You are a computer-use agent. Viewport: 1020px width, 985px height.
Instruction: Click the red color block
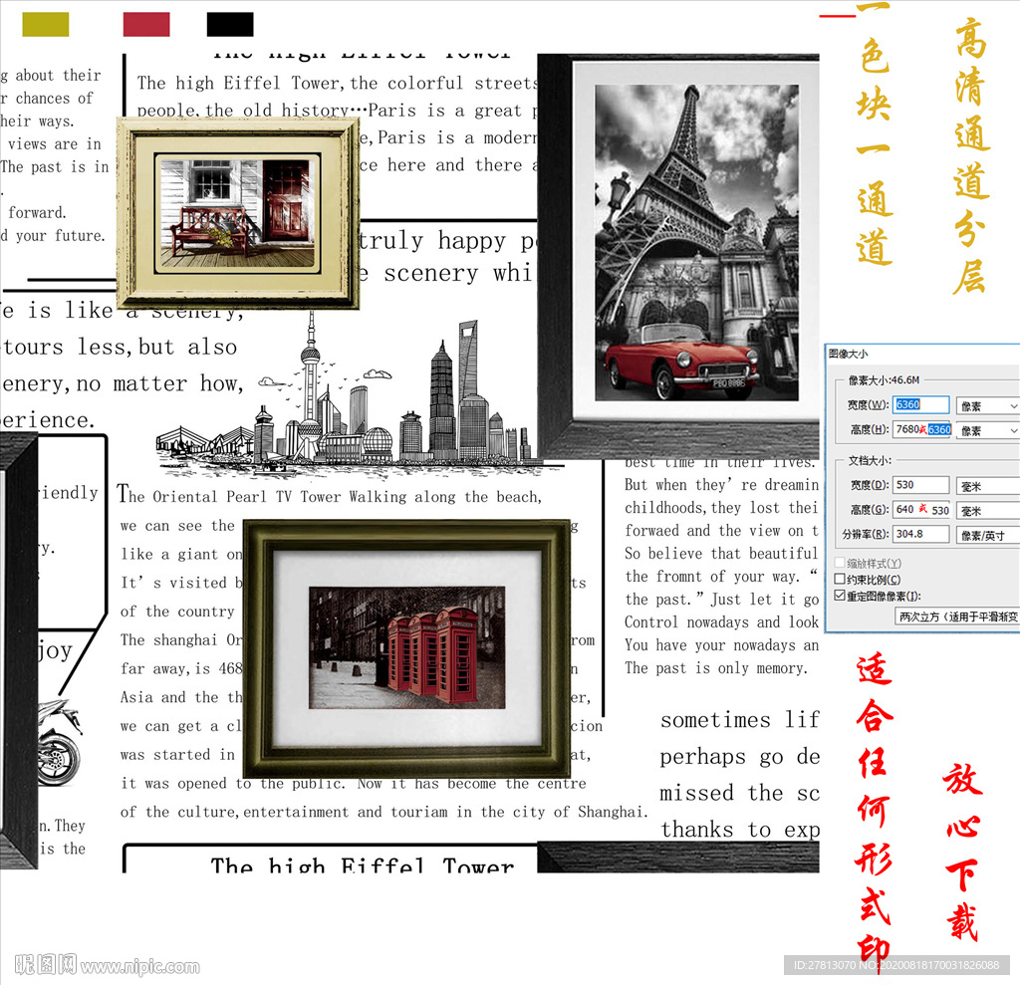point(146,25)
